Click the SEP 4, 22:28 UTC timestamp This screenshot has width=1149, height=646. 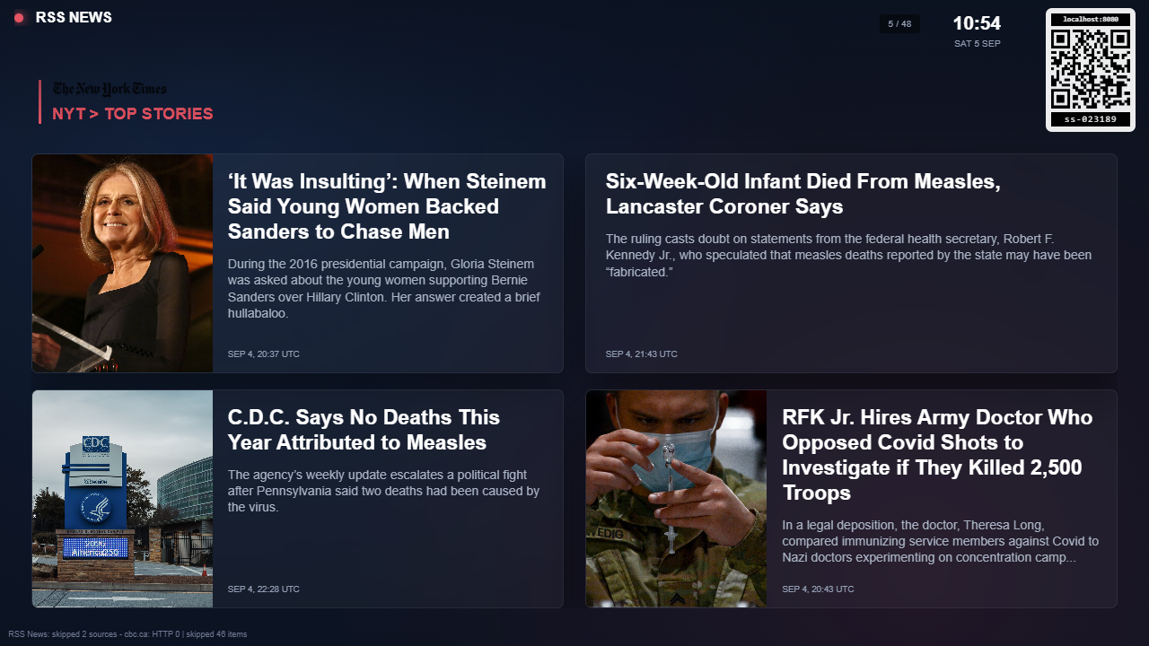coord(264,589)
